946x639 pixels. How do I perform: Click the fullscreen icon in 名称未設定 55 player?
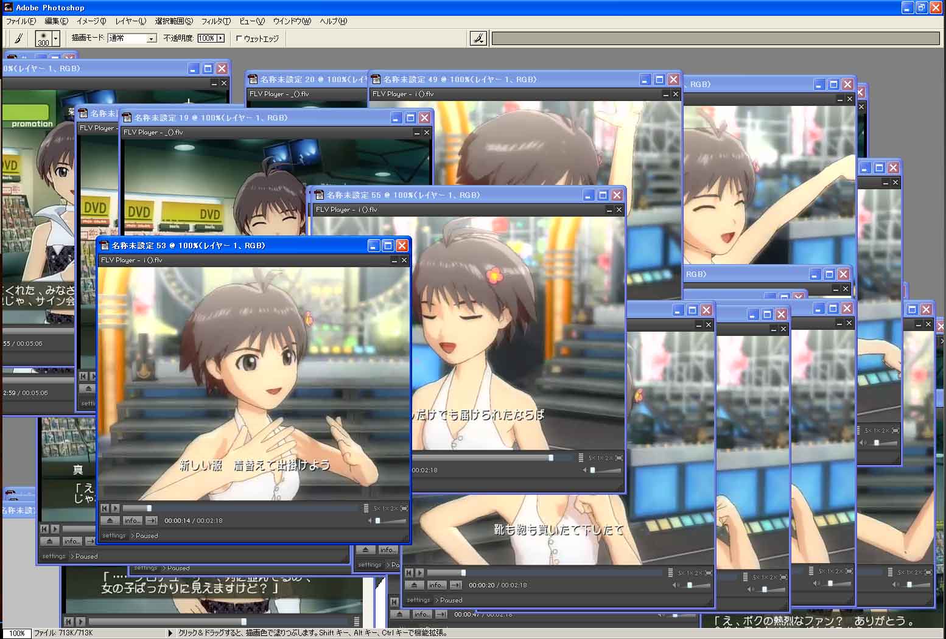click(x=619, y=458)
